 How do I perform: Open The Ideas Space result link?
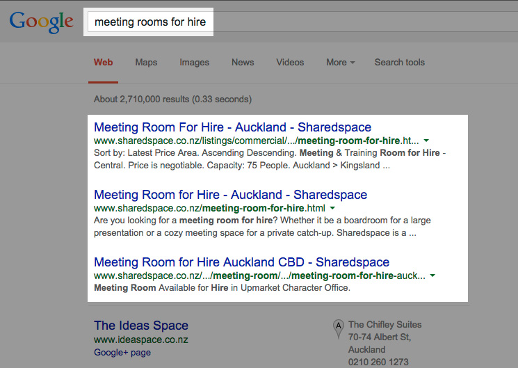(x=141, y=326)
